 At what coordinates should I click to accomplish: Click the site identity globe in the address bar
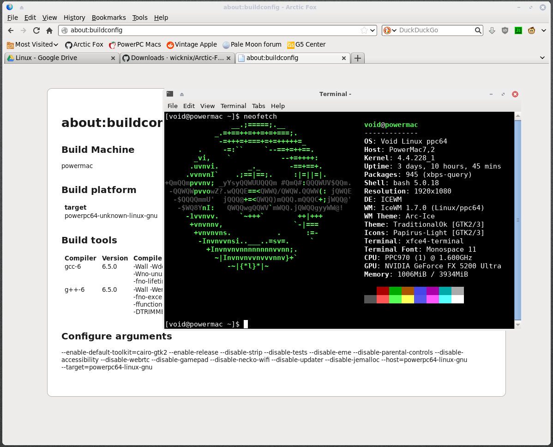65,30
